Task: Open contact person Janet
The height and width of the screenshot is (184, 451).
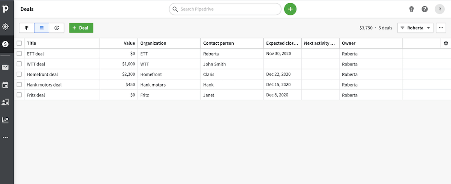Action: 209,95
